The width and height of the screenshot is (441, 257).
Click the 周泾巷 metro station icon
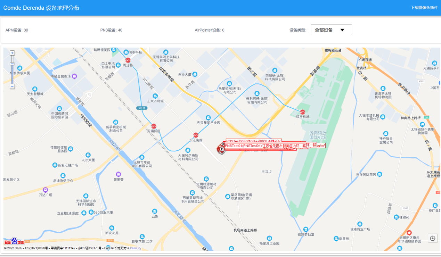128,60
